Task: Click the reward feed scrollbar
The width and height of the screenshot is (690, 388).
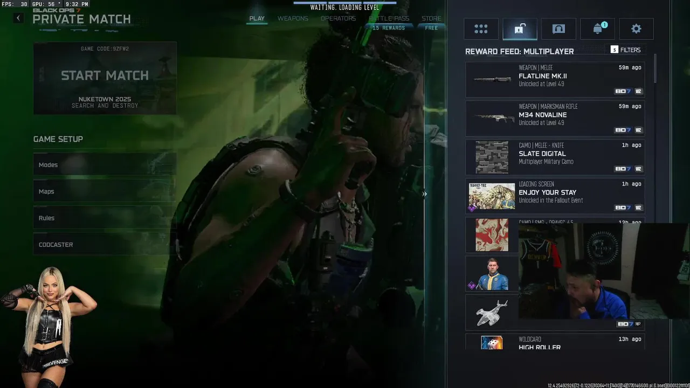Action: pyautogui.click(x=655, y=68)
